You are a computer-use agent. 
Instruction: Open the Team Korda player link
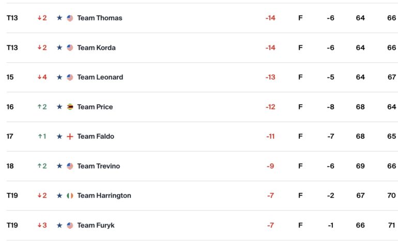click(x=96, y=47)
